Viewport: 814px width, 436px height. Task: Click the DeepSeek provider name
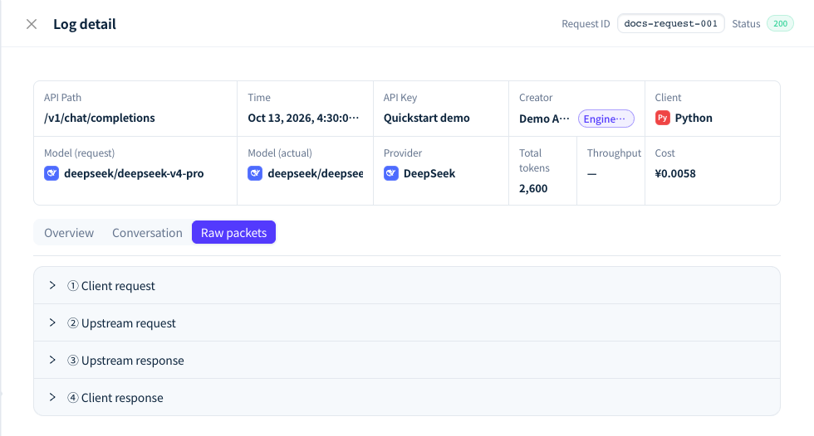pyautogui.click(x=429, y=173)
